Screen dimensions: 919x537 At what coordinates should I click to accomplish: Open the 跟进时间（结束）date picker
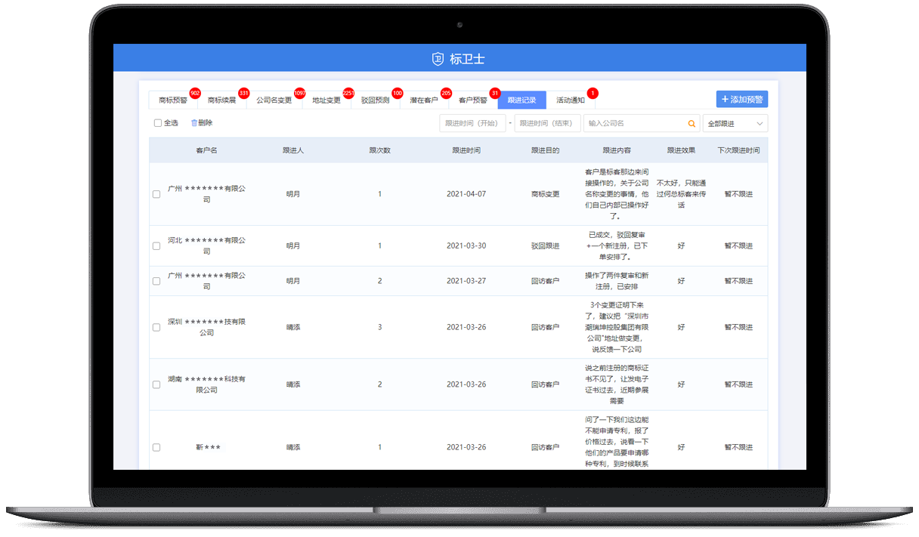point(547,123)
